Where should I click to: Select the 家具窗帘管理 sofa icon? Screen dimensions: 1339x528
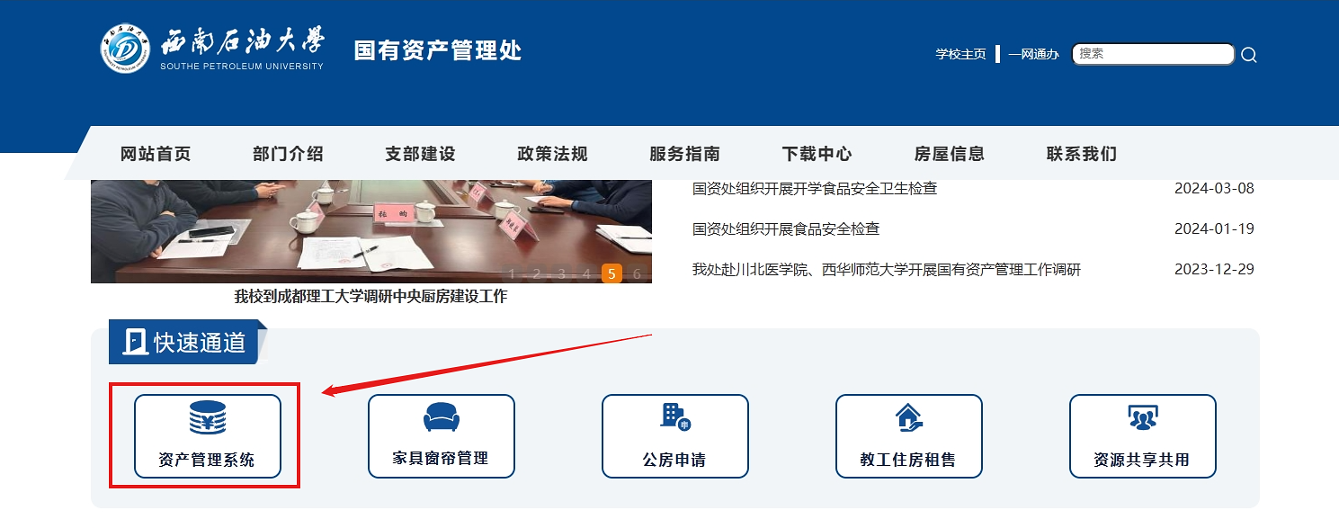[441, 417]
